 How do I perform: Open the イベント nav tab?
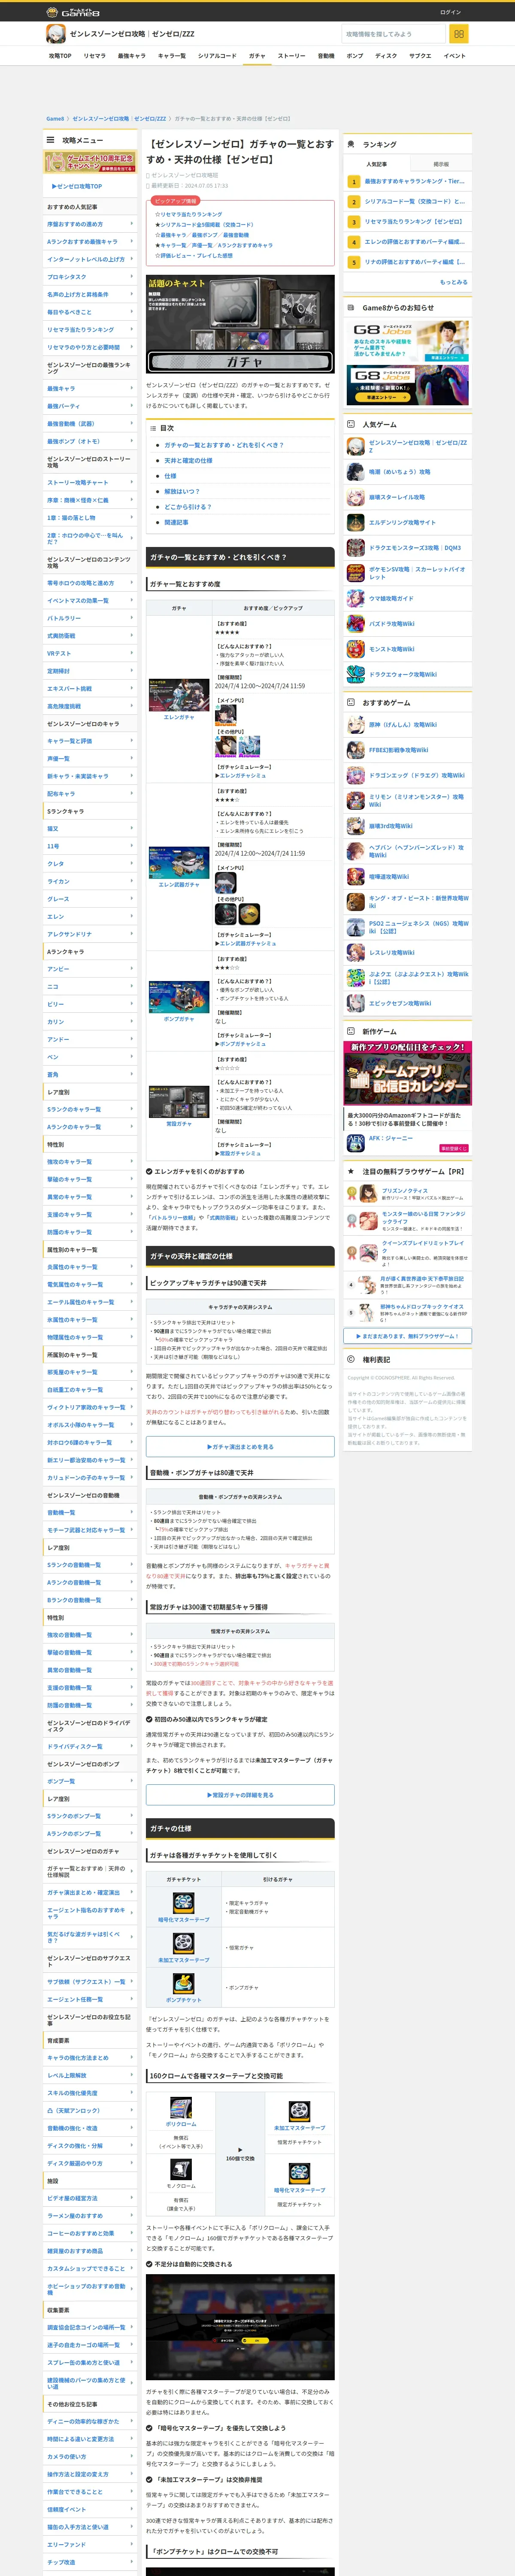coord(454,56)
